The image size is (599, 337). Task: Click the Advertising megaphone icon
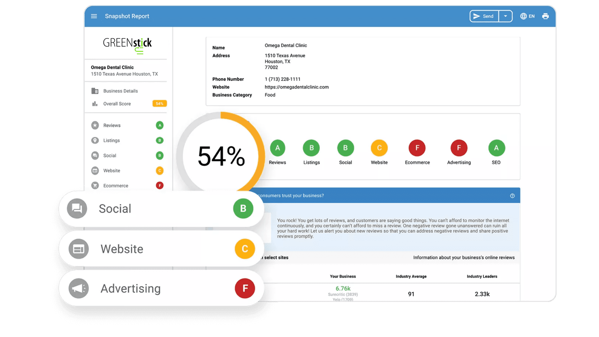(x=78, y=288)
